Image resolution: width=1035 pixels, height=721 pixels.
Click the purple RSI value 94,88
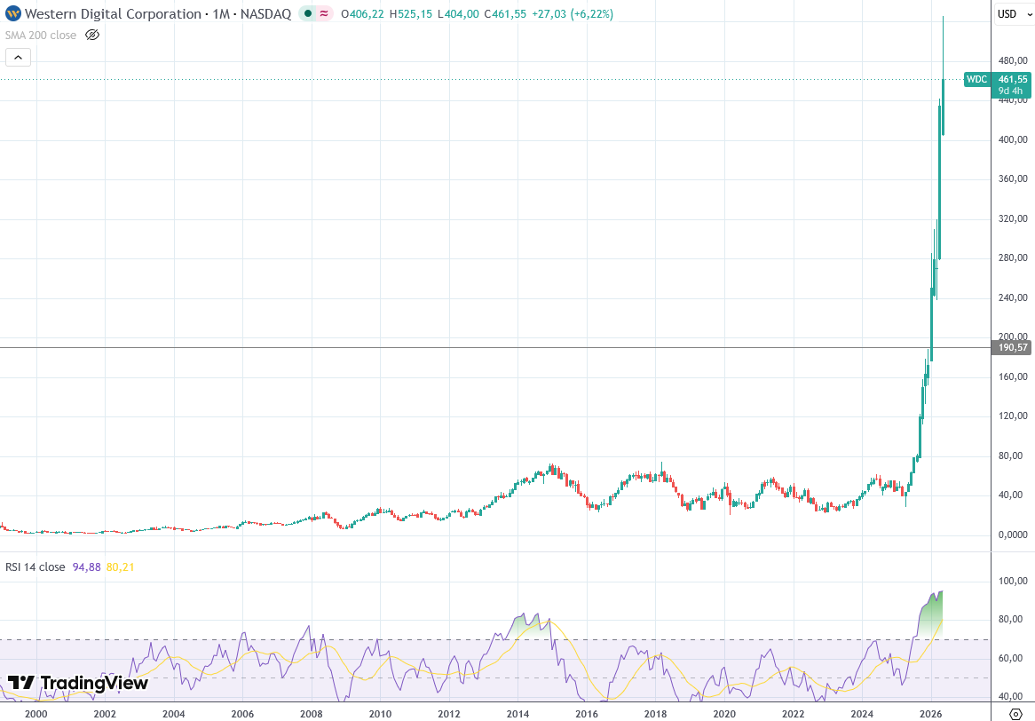point(86,567)
